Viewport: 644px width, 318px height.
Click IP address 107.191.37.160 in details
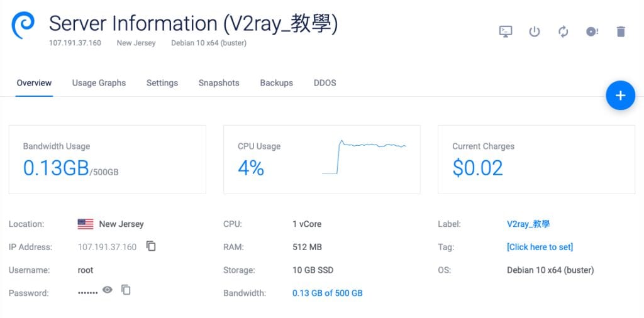pos(107,247)
